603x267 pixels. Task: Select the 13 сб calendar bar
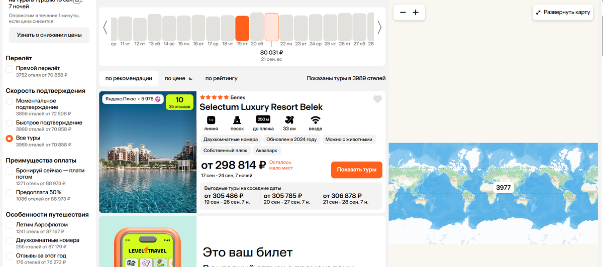pos(154,28)
